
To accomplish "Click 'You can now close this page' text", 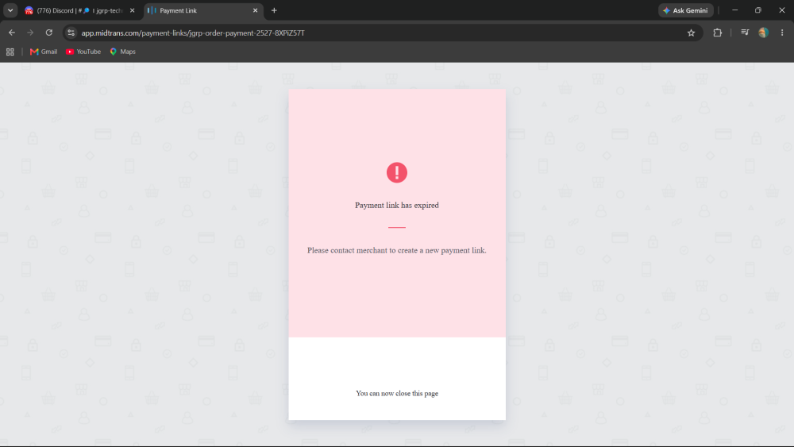I will 397,393.
